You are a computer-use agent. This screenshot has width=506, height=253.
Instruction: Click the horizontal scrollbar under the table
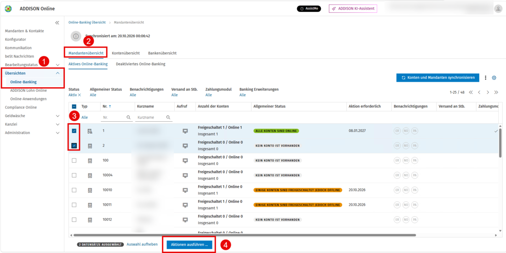[245, 235]
